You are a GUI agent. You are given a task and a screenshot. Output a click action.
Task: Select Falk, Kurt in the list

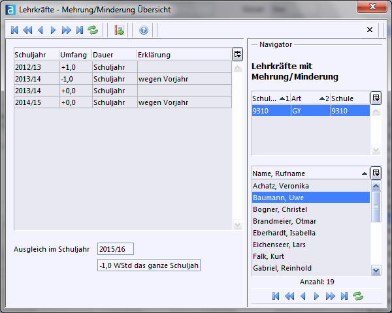311,256
